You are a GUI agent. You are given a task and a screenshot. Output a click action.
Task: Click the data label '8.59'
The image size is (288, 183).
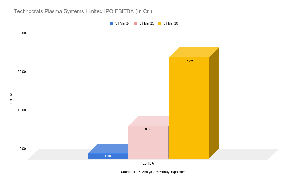coord(148,129)
